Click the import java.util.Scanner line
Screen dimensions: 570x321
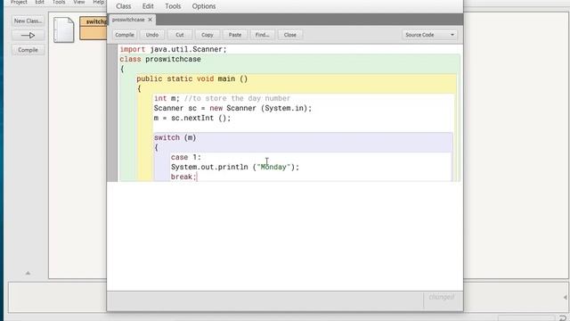173,50
